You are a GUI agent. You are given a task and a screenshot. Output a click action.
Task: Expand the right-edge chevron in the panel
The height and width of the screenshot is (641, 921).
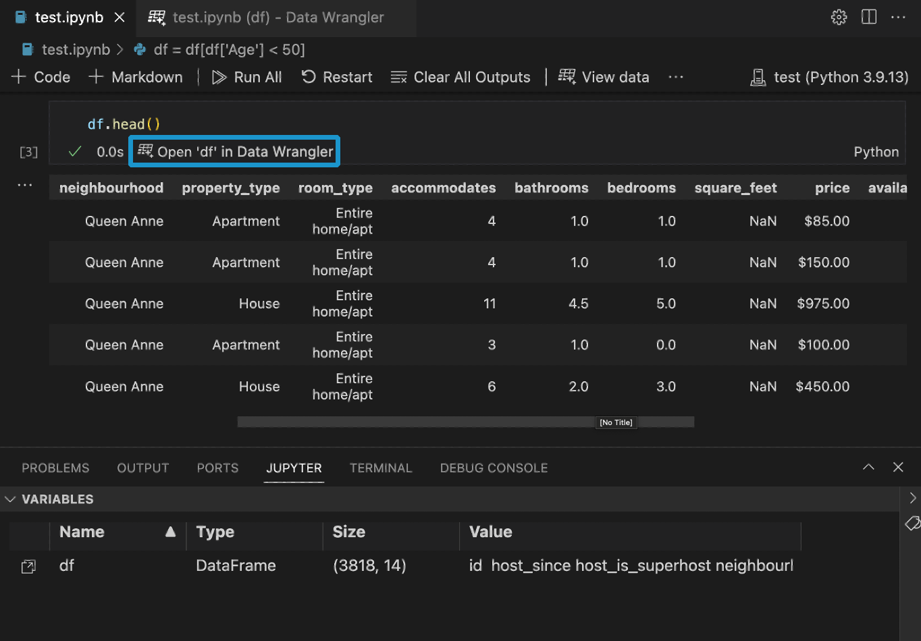tap(913, 499)
